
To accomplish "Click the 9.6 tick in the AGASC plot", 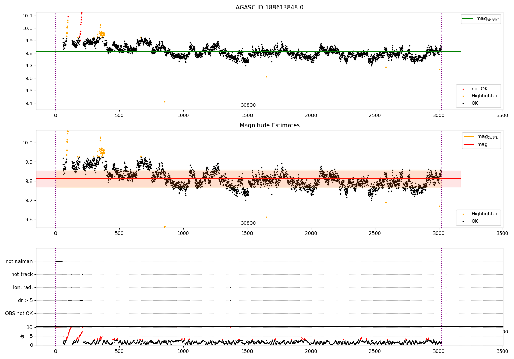I will pyautogui.click(x=29, y=78).
